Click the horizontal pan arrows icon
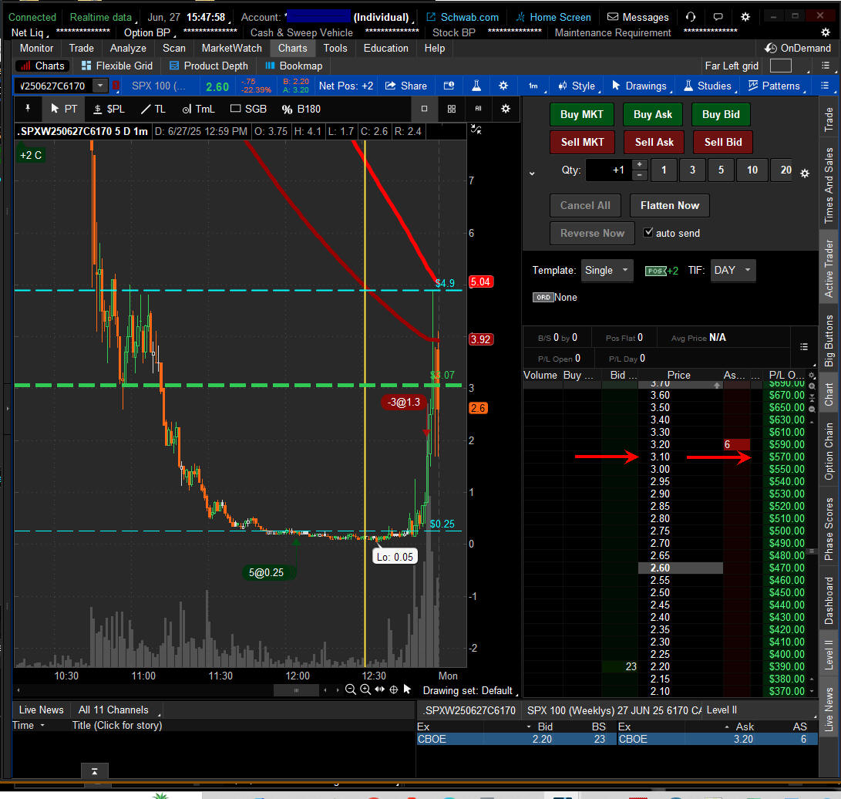 380,689
